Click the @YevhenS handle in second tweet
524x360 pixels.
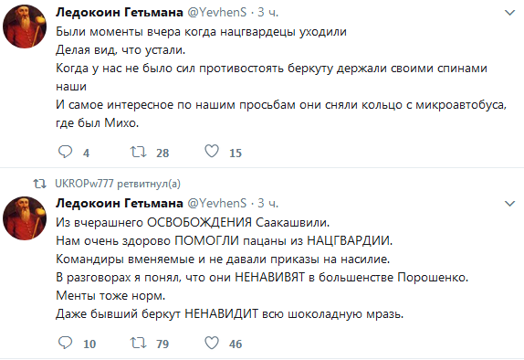(x=216, y=203)
